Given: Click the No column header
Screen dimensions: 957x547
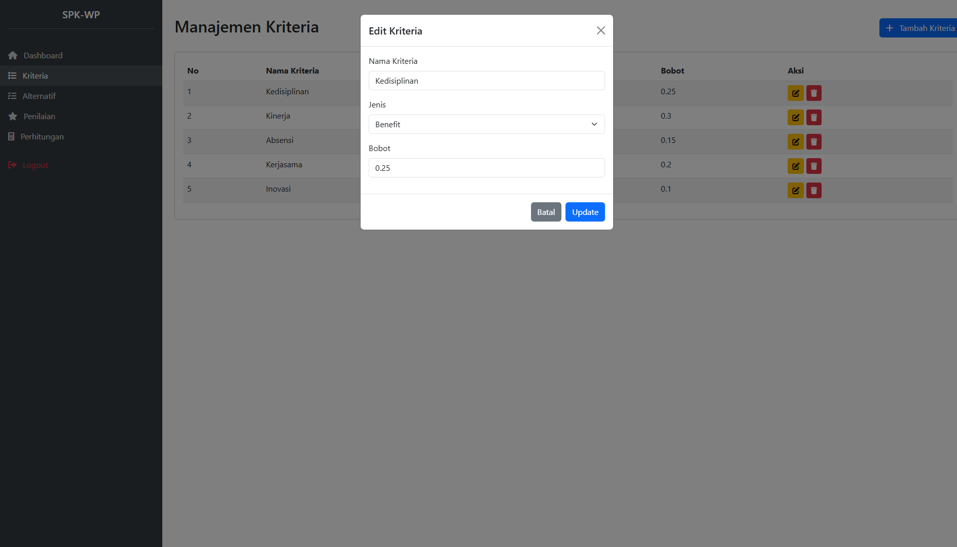Looking at the screenshot, I should tap(193, 70).
